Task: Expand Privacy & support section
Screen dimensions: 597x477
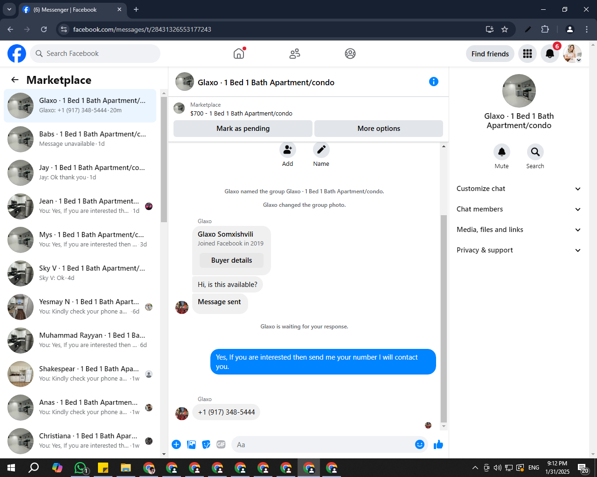Action: (x=519, y=250)
